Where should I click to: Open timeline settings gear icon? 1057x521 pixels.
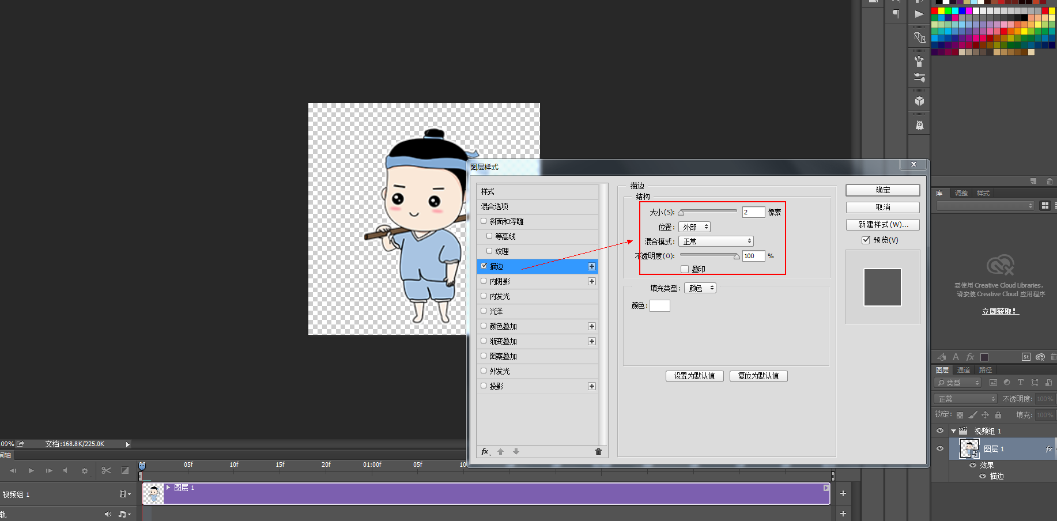pyautogui.click(x=85, y=471)
